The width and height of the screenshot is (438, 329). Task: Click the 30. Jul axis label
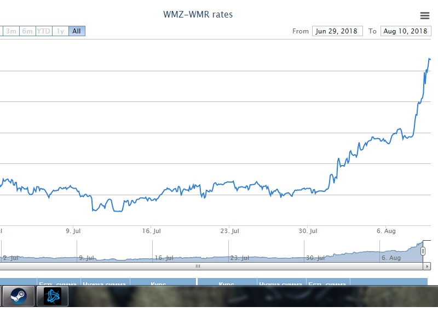[308, 231]
